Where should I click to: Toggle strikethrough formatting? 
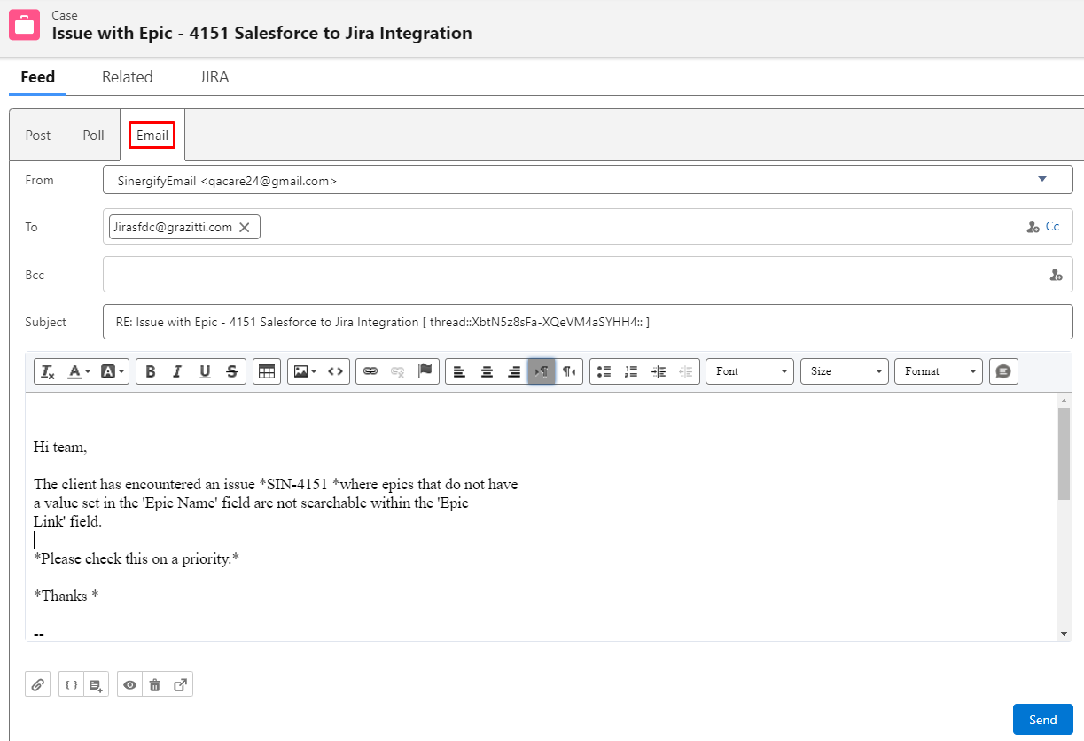[x=232, y=371]
